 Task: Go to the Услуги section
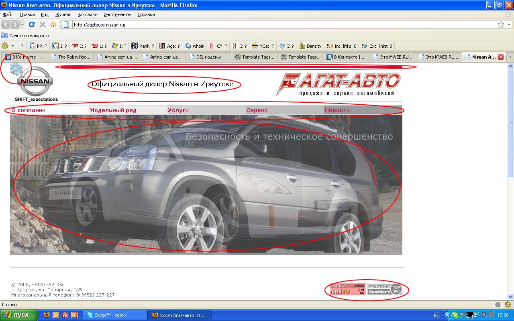pos(178,110)
